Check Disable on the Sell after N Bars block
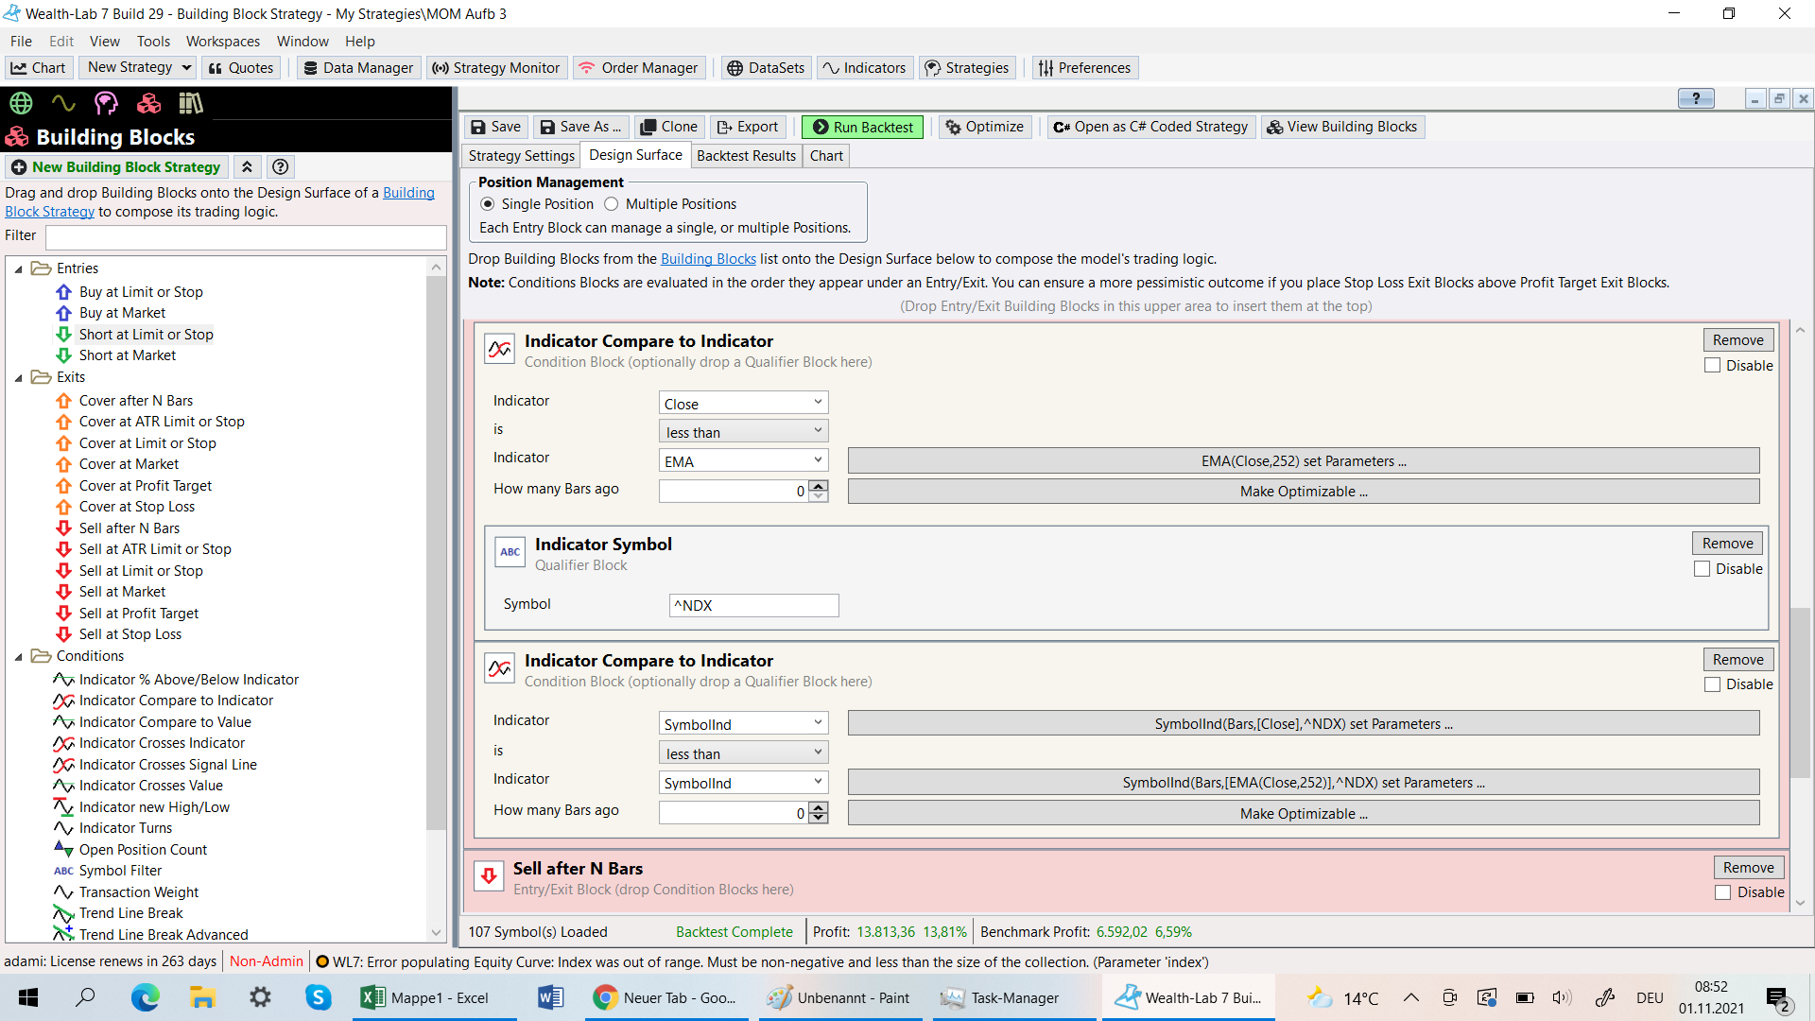Image resolution: width=1815 pixels, height=1021 pixels. (1723, 892)
